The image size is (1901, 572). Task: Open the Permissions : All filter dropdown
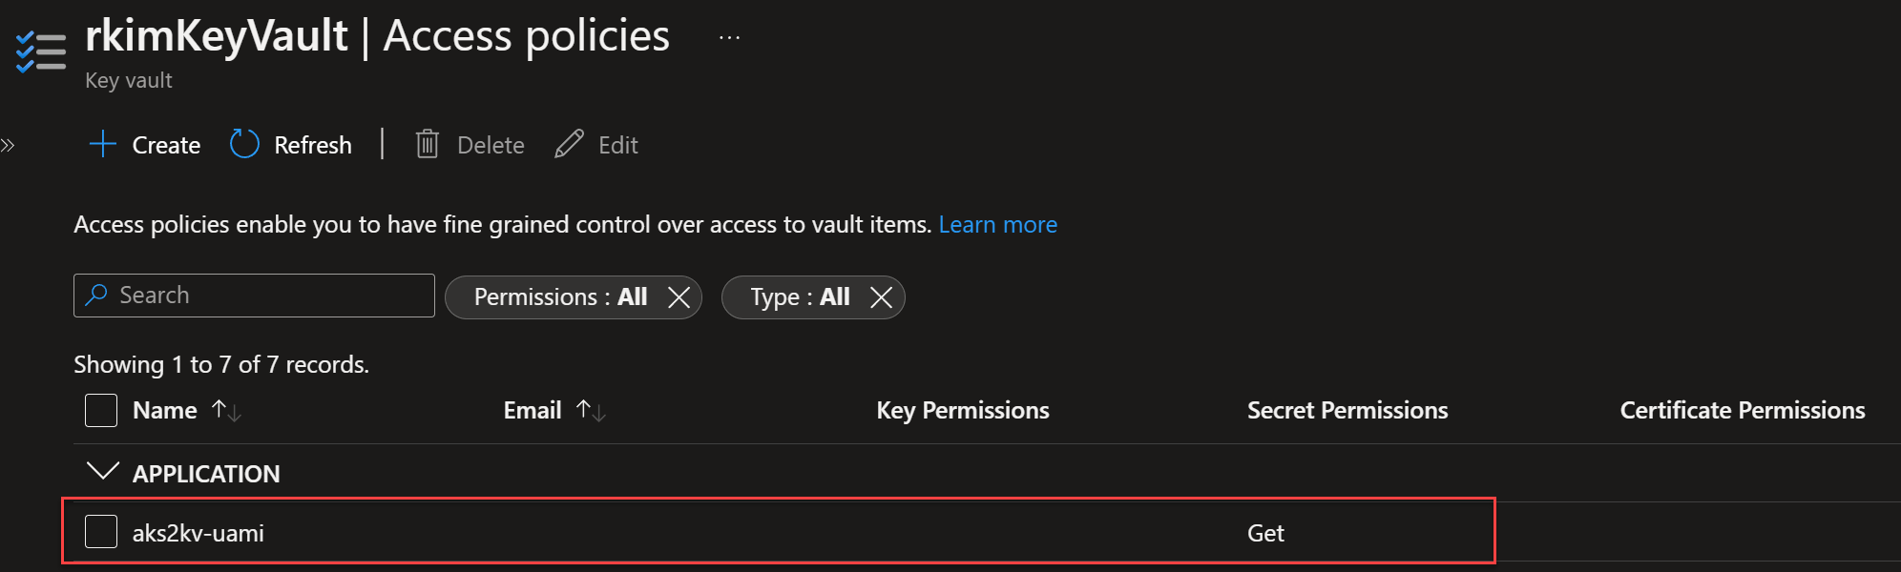[558, 297]
